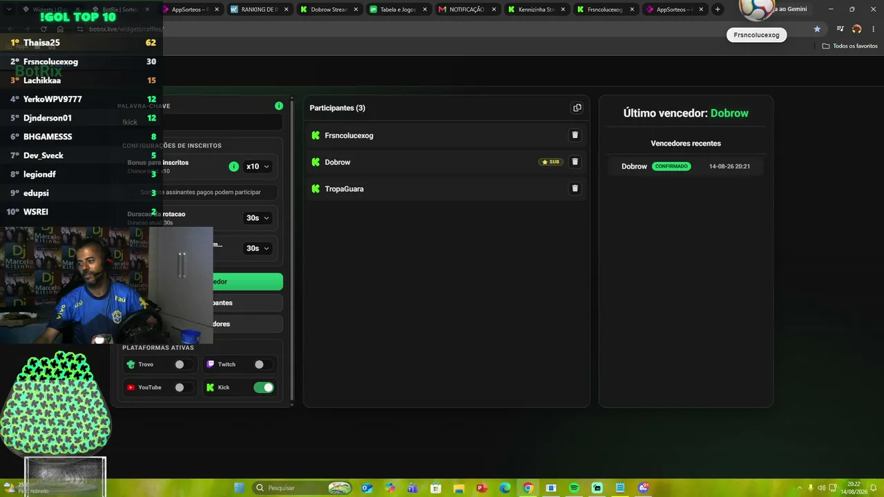Image resolution: width=884 pixels, height=497 pixels.
Task: Open Spotify from the taskbar
Action: (x=574, y=488)
